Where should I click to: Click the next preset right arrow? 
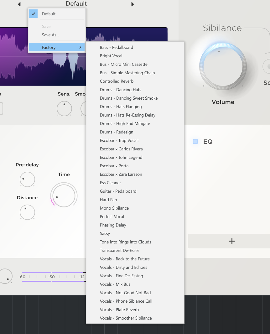click(x=132, y=4)
